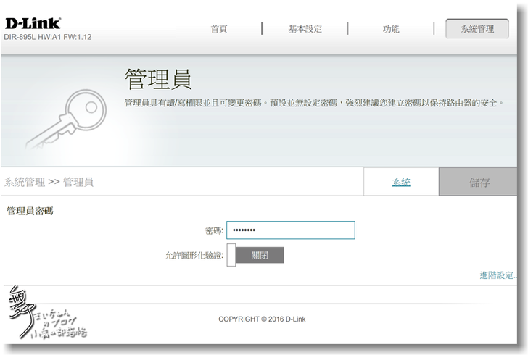Click the 允許圖形化驗證 label
The height and width of the screenshot is (355, 528).
point(194,256)
